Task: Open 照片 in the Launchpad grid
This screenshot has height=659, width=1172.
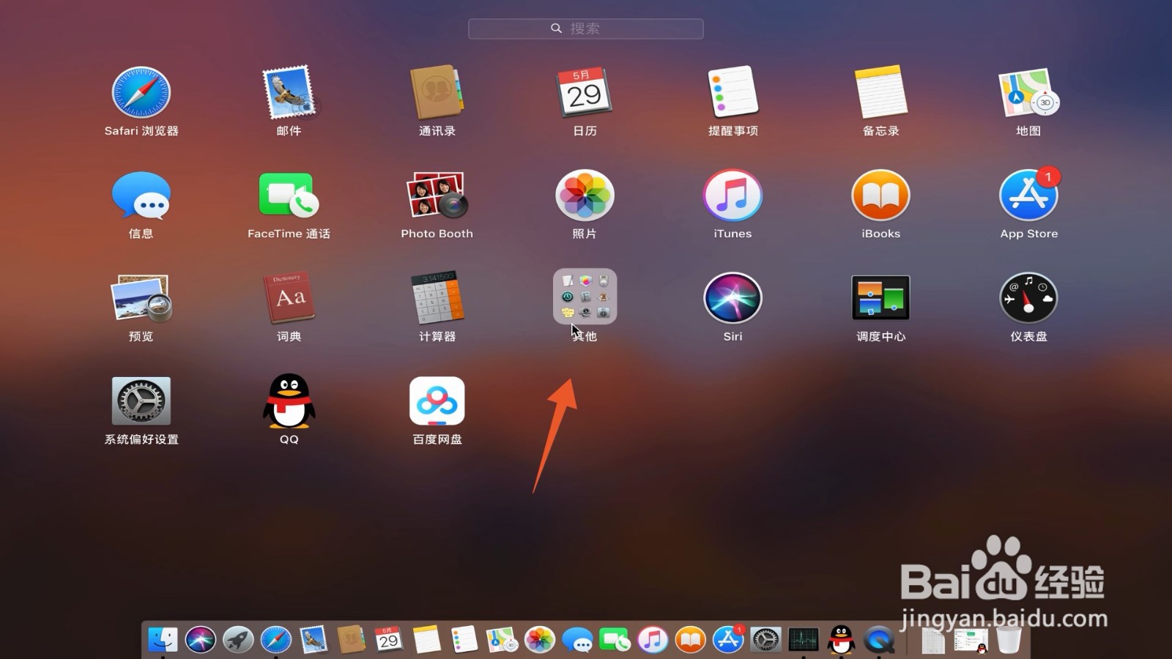Action: pos(585,196)
